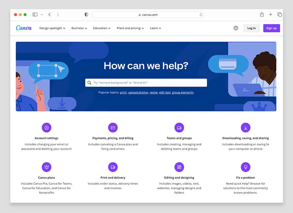
Task: Click the Downloading, saving, and sharing download icon
Action: pyautogui.click(x=245, y=128)
